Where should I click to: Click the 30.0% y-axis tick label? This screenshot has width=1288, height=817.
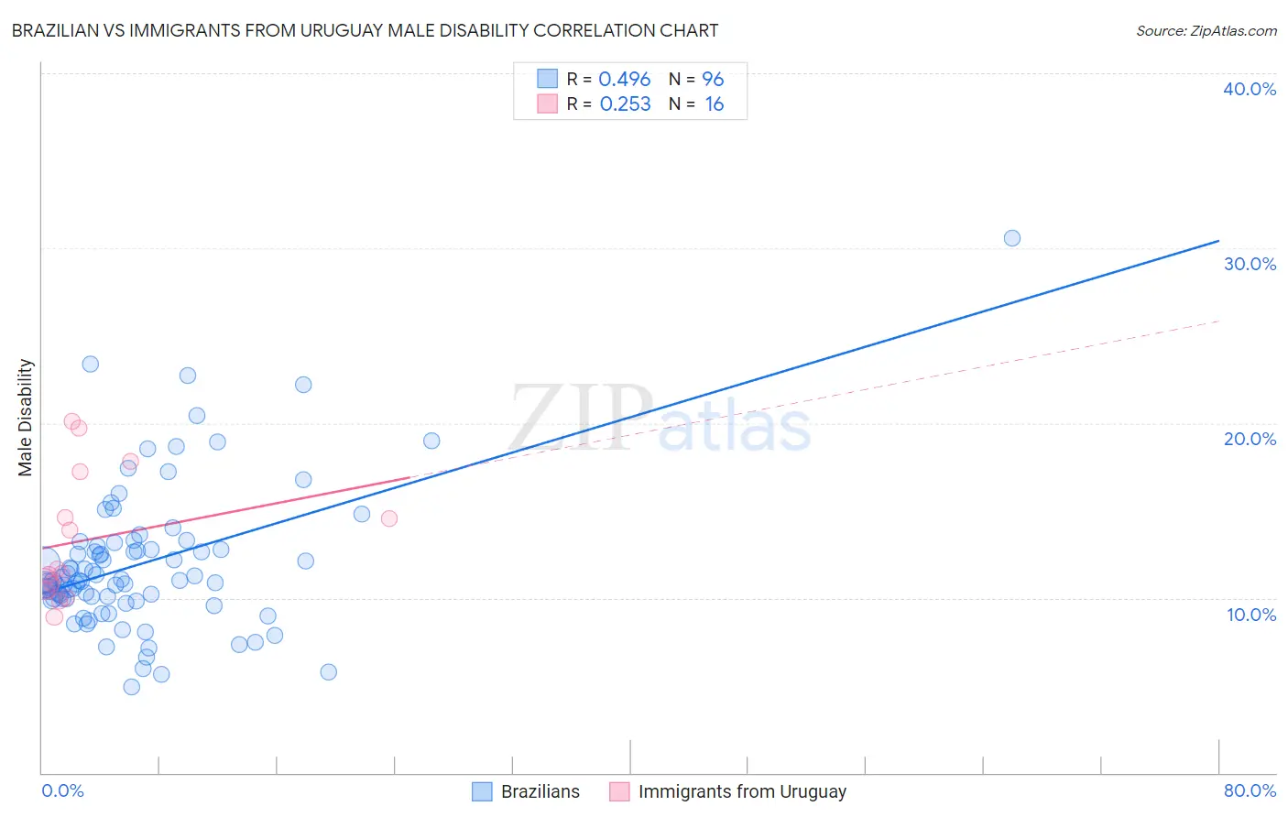coord(1249,265)
